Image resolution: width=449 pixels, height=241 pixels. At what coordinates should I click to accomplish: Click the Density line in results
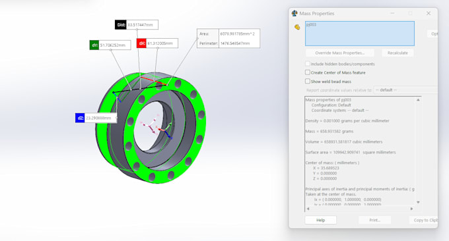(x=347, y=120)
